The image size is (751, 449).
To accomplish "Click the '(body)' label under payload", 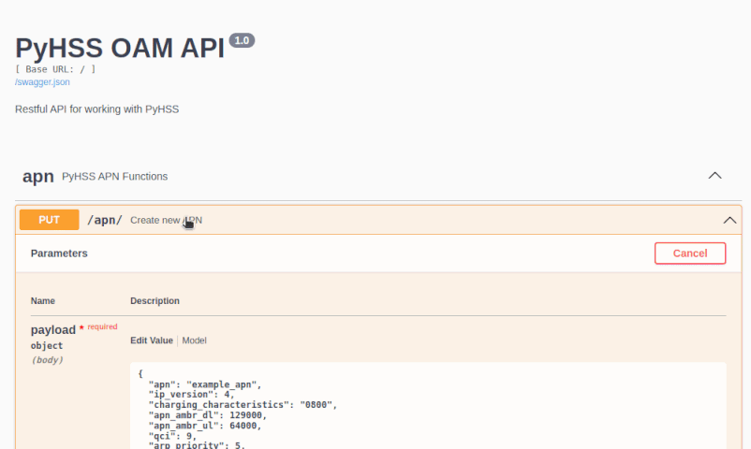I will click(x=47, y=360).
